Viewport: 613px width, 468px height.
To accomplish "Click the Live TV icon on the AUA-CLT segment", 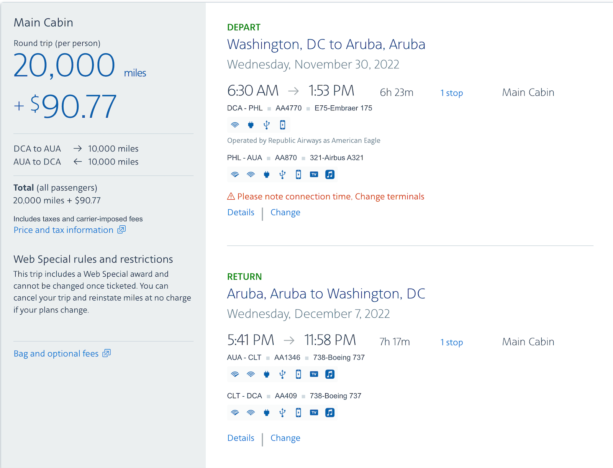I will pyautogui.click(x=314, y=374).
